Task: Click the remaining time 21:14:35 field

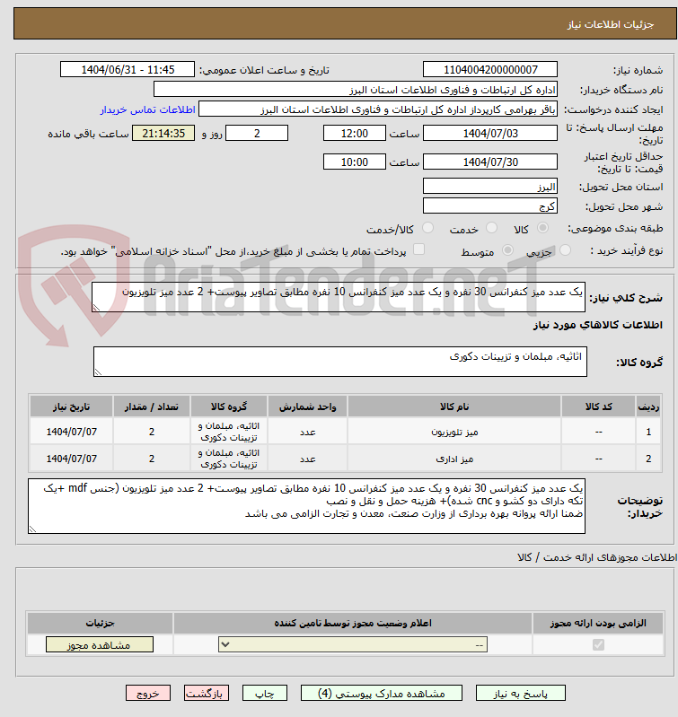Action: click(163, 133)
